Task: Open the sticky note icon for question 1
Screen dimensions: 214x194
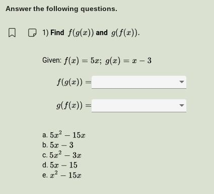Action: pyautogui.click(x=32, y=33)
